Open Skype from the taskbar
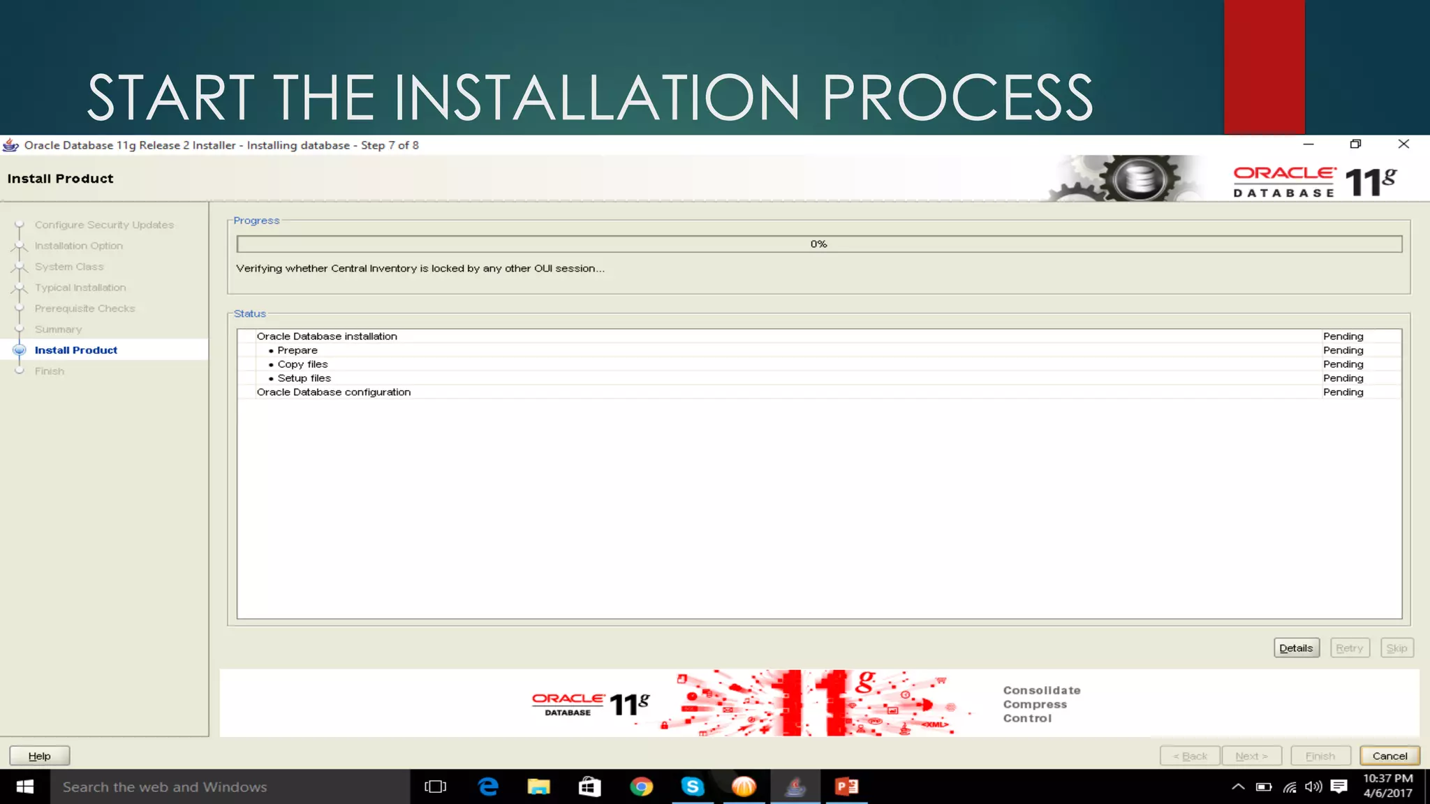 pos(693,787)
